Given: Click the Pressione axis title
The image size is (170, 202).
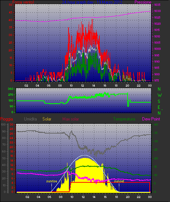Looking at the screenshot, I should click(x=143, y=2).
